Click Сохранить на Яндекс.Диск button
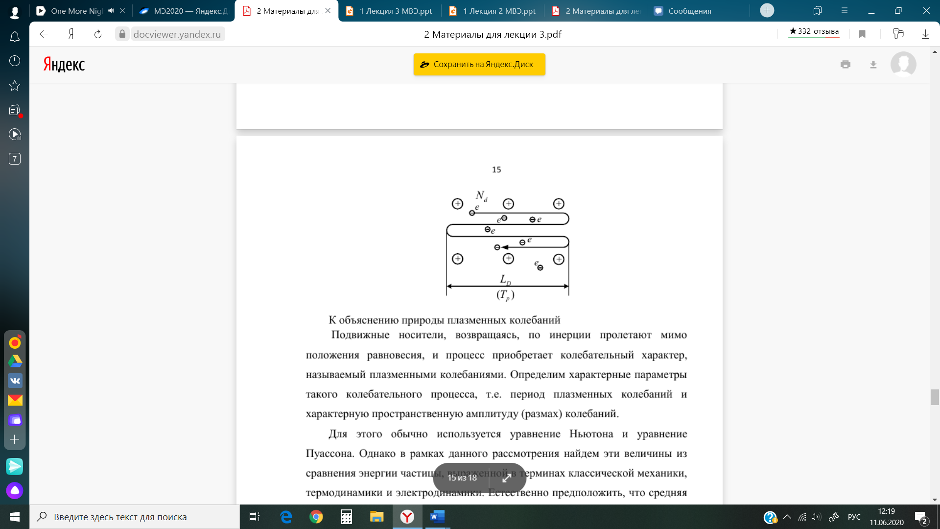940x529 pixels. click(x=479, y=65)
